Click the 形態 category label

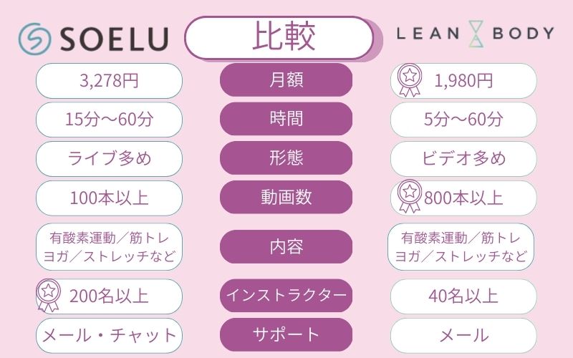286,158
